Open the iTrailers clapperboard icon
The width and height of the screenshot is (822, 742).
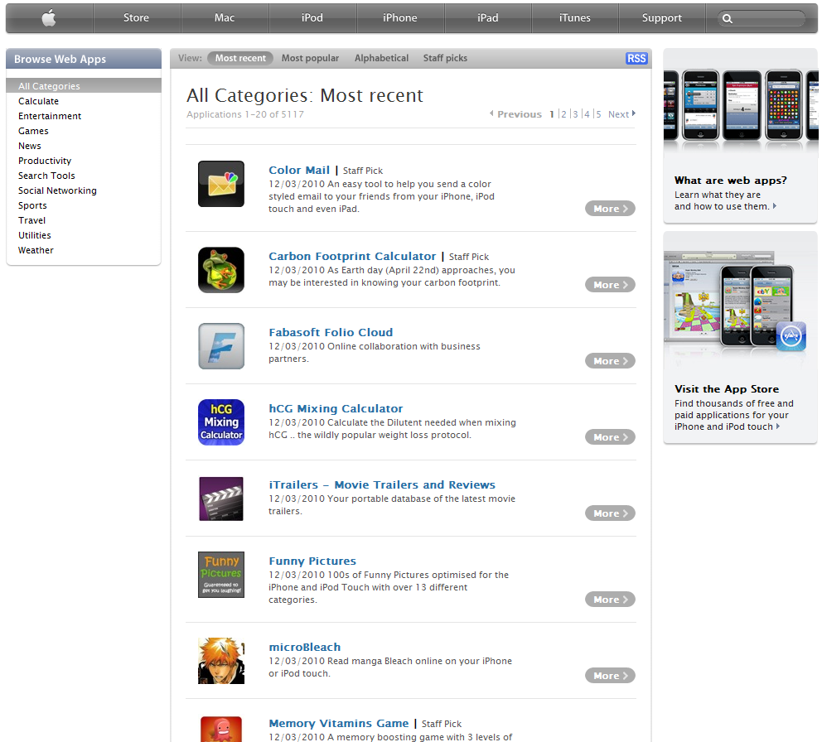coord(221,499)
